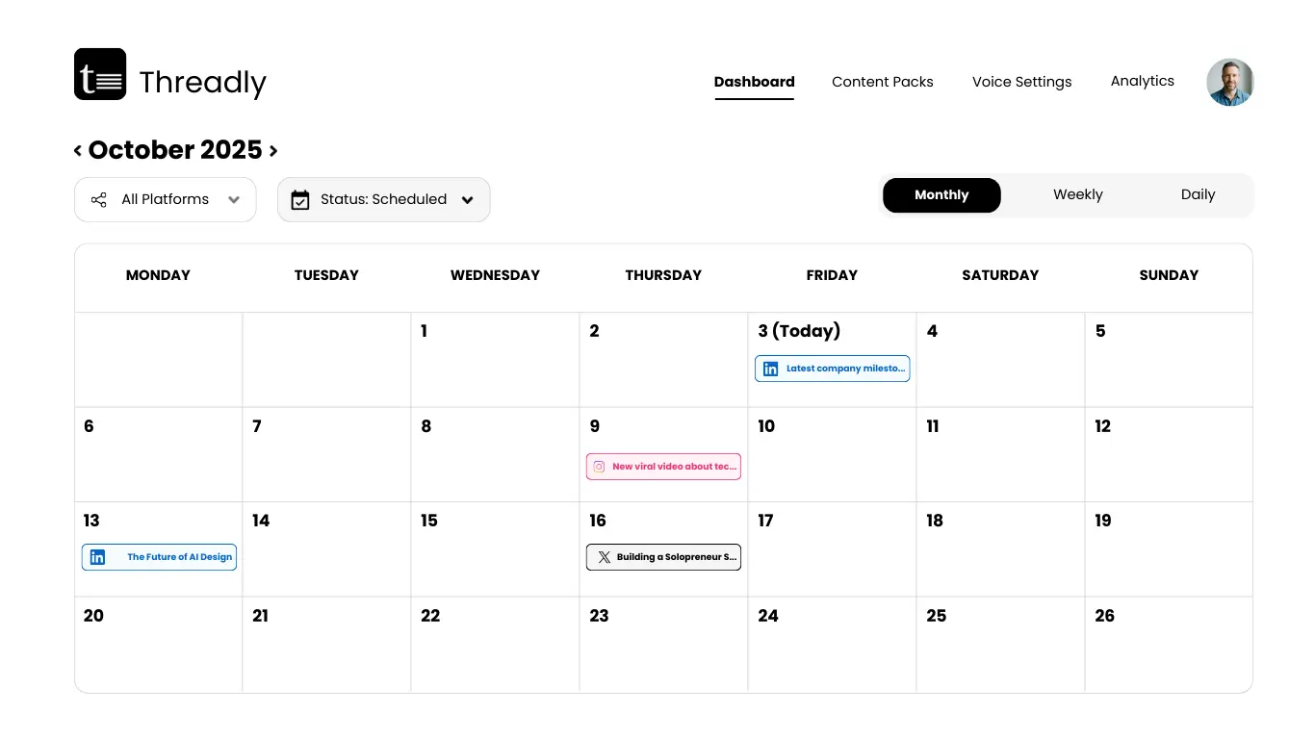Open the user profile avatar
This screenshot has width=1315, height=739.
[x=1230, y=82]
